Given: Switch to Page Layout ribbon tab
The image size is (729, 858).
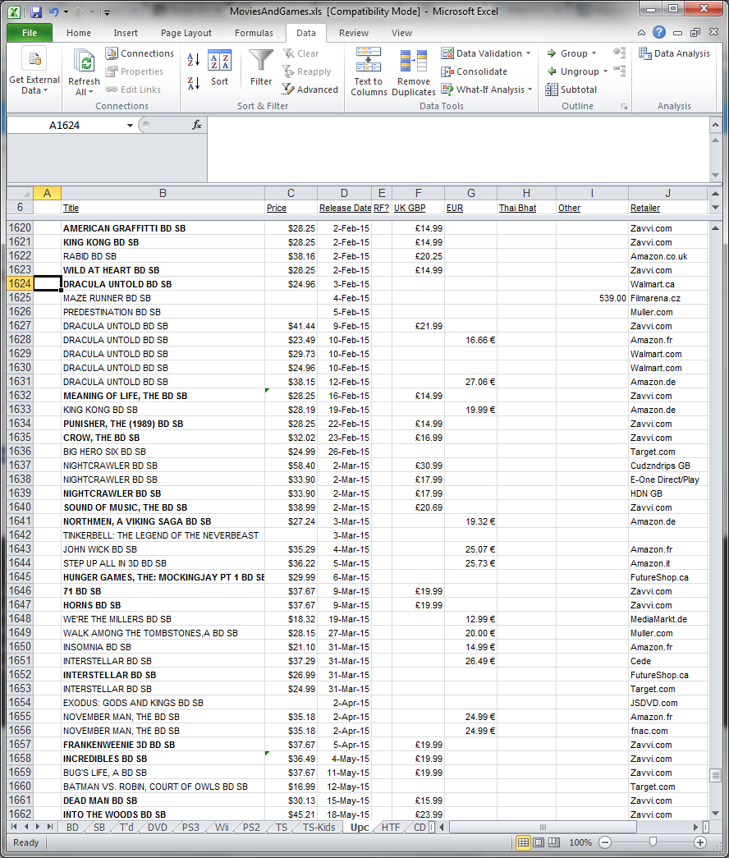Looking at the screenshot, I should (x=186, y=33).
